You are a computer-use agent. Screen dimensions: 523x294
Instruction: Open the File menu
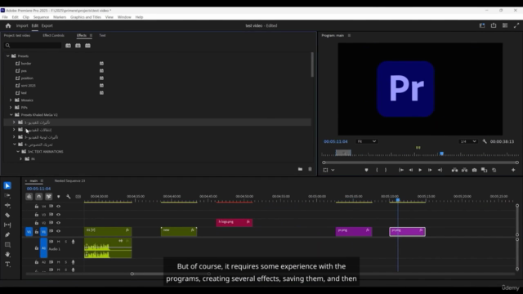5,17
